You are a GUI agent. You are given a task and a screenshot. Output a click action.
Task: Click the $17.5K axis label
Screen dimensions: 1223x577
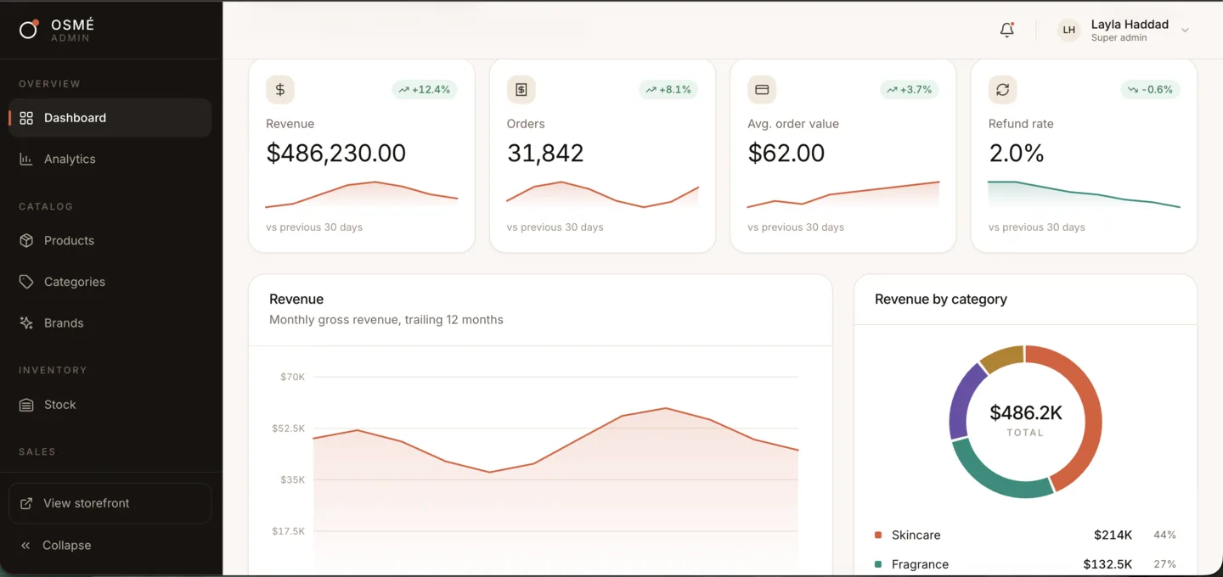pyautogui.click(x=288, y=531)
